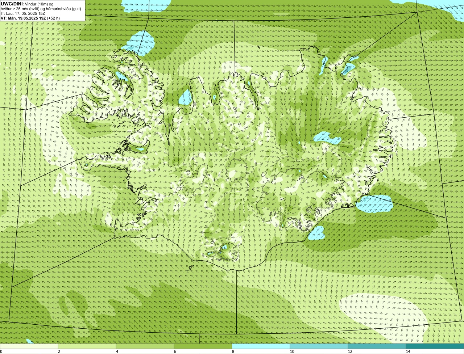Pick the 4–6 m/s green legend swatch
Image resolution: width=464 pixels, height=354 pixels.
coord(145,346)
